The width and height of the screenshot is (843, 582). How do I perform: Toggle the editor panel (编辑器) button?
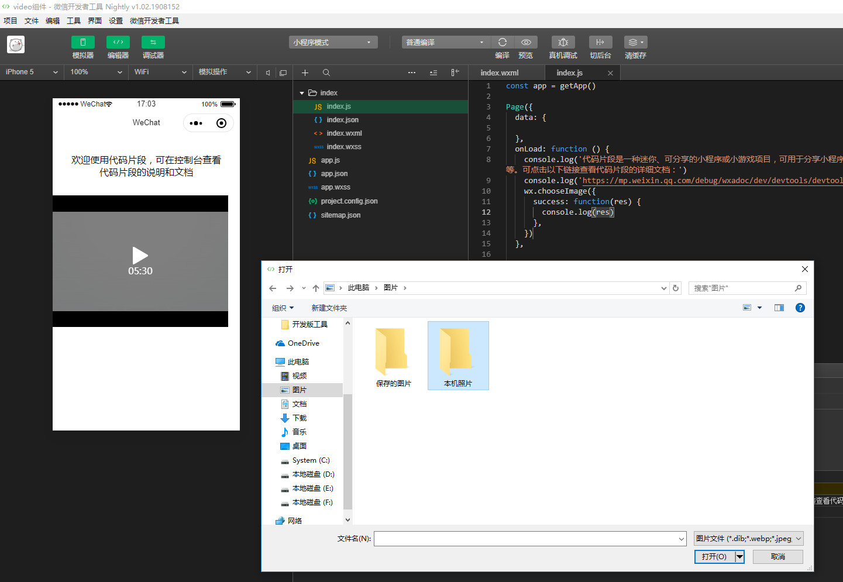point(118,42)
